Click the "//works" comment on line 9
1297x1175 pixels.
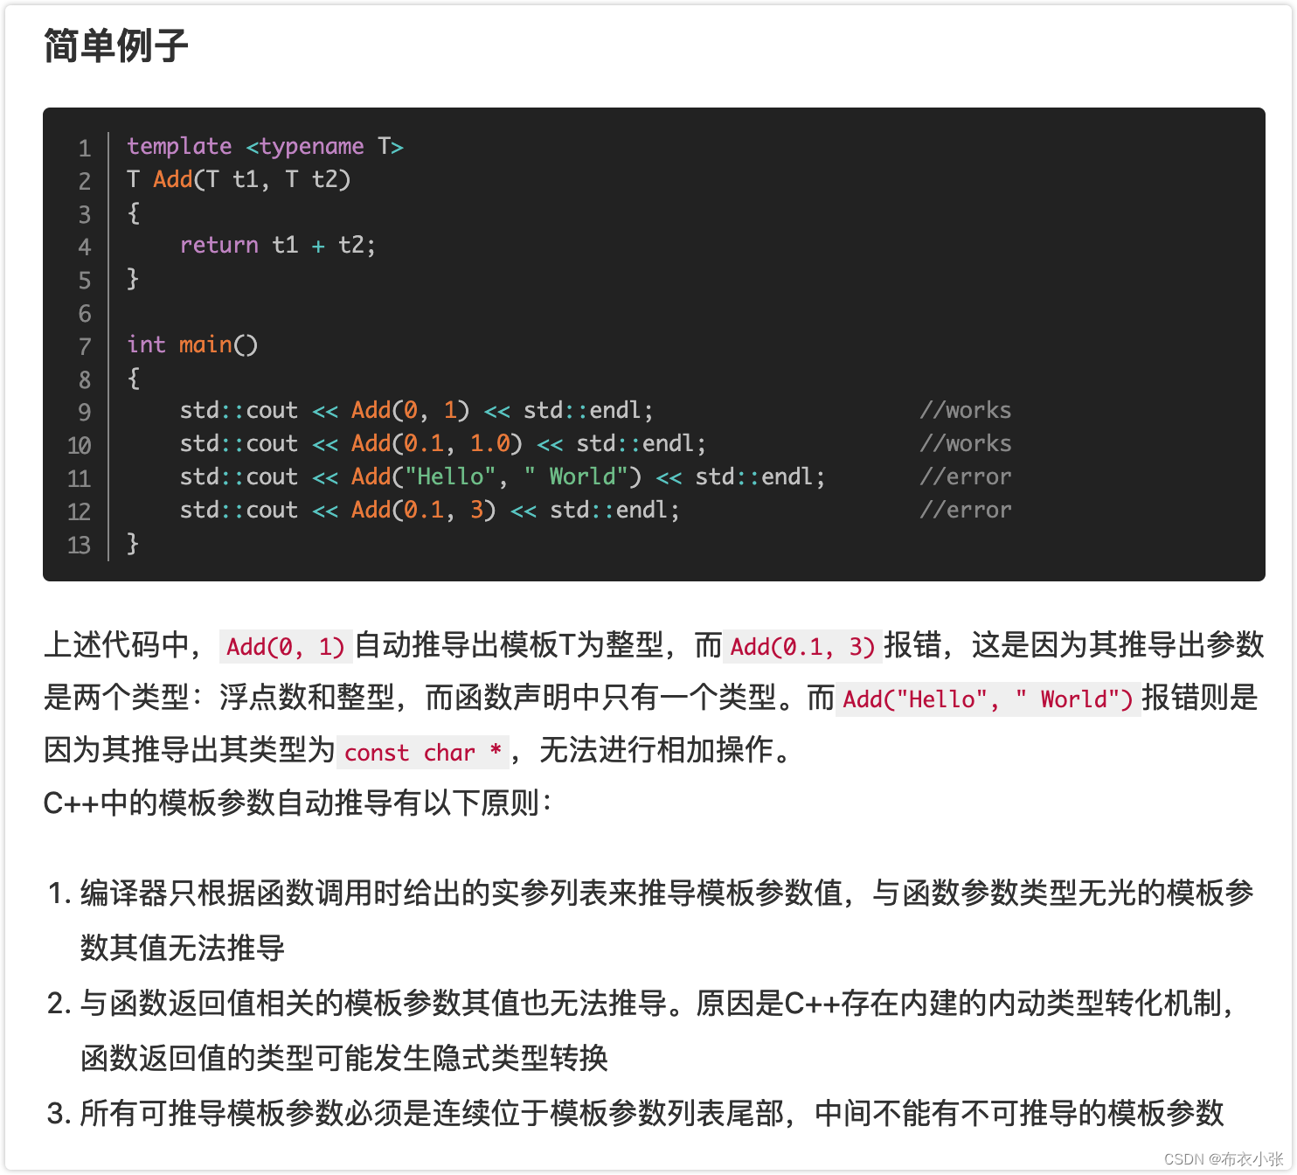tap(965, 410)
